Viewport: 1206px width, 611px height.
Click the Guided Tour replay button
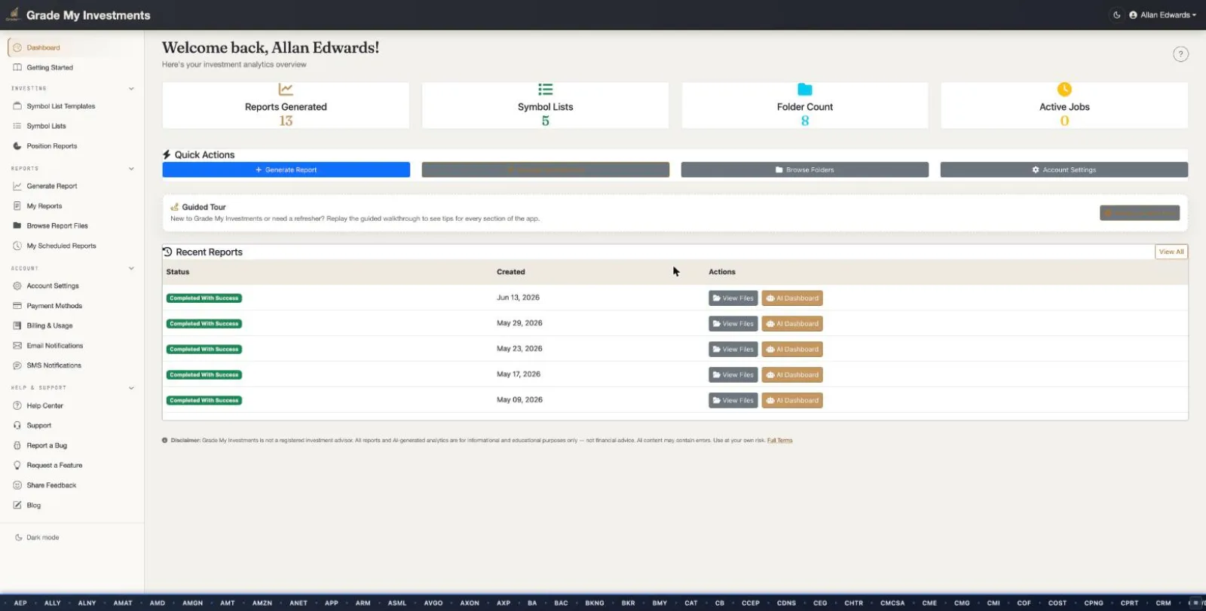point(1140,213)
